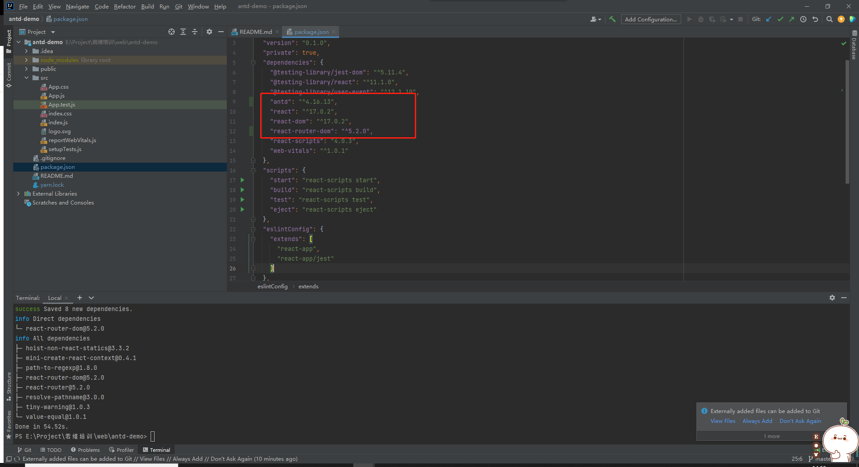Expand the public folder

point(26,69)
